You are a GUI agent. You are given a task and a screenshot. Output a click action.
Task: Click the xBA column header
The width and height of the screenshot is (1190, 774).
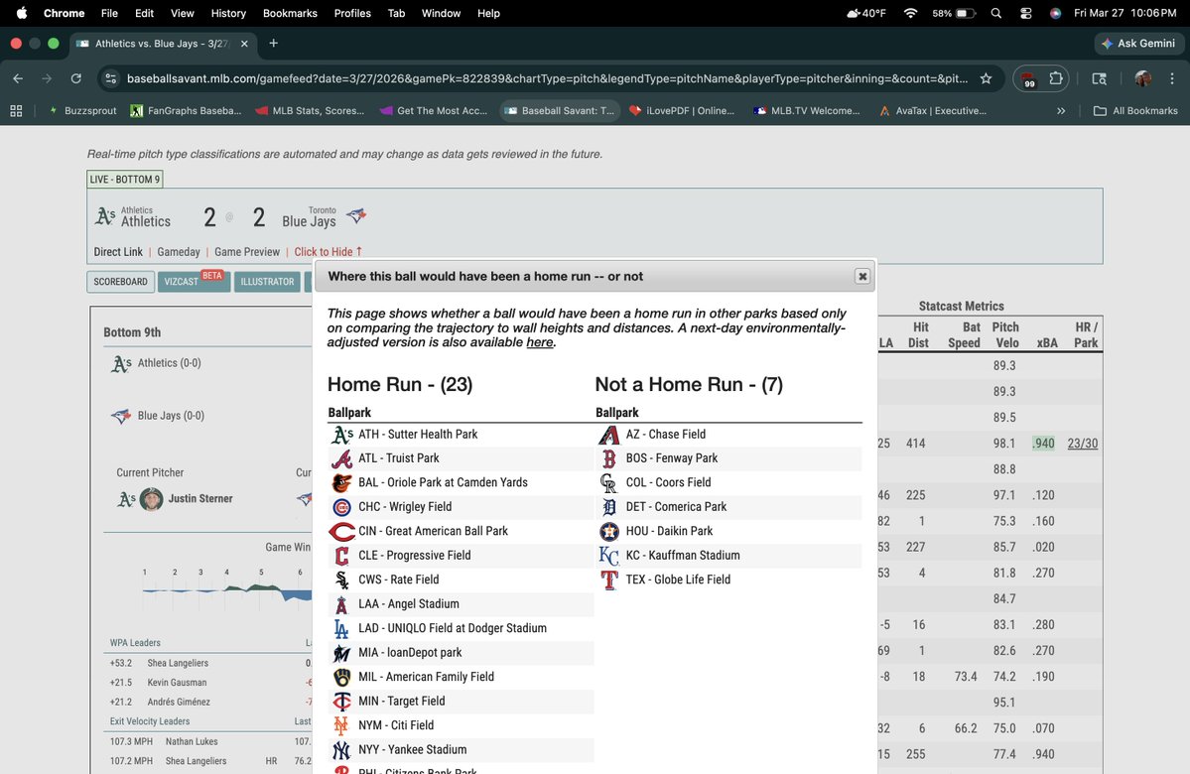click(x=1047, y=343)
